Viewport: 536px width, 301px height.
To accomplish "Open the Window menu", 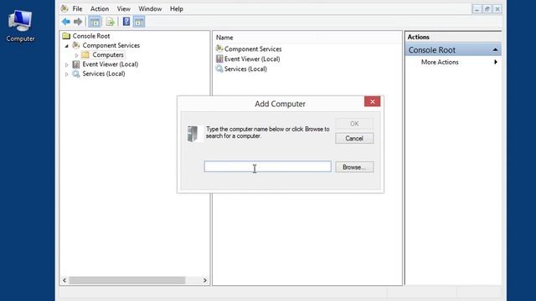I will tap(150, 9).
